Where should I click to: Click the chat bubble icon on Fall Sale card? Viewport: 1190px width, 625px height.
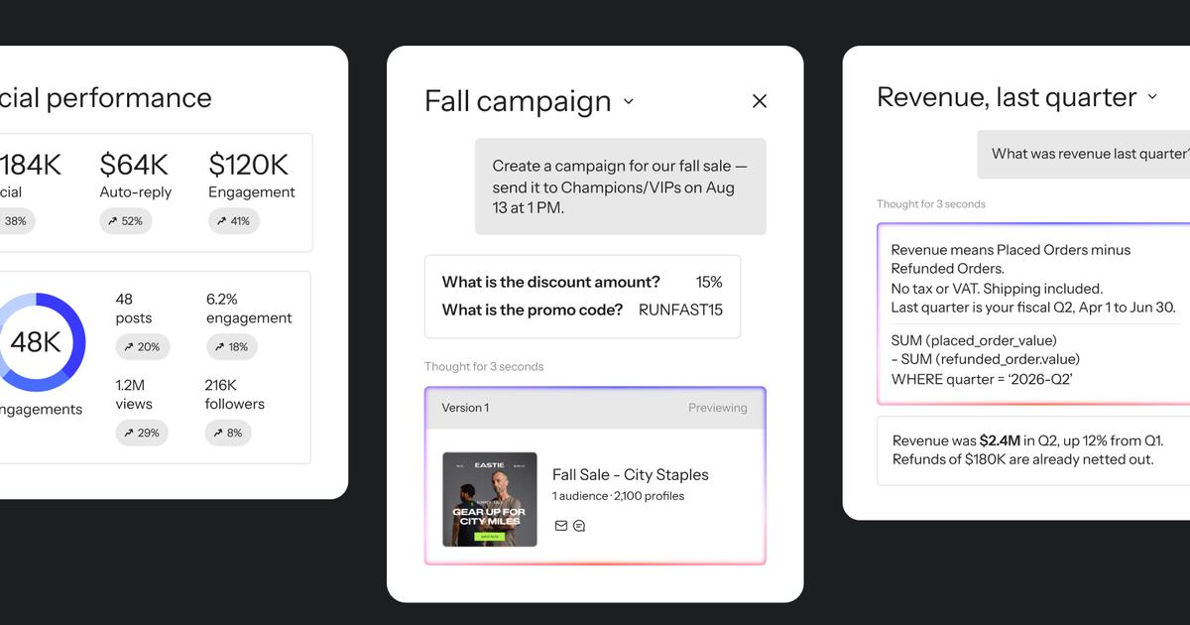tap(579, 526)
